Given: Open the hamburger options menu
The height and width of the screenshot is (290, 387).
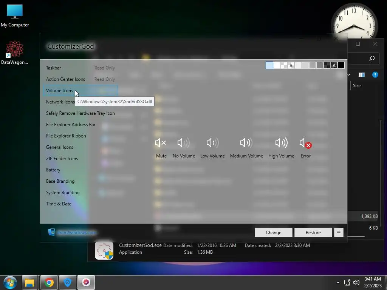Looking at the screenshot, I should tap(339, 233).
